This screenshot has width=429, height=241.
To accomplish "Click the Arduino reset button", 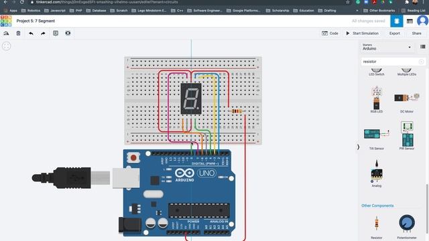I will click(133, 158).
